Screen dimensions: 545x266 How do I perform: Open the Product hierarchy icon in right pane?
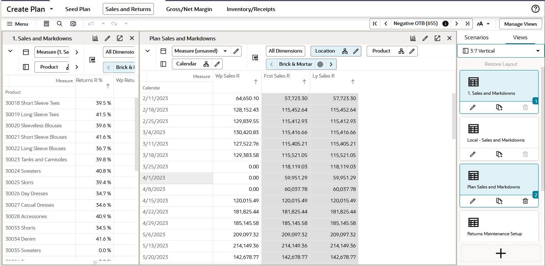[x=401, y=51]
